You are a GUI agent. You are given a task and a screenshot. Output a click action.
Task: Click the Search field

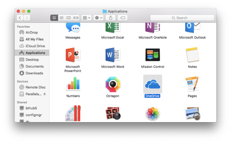coord(182,18)
